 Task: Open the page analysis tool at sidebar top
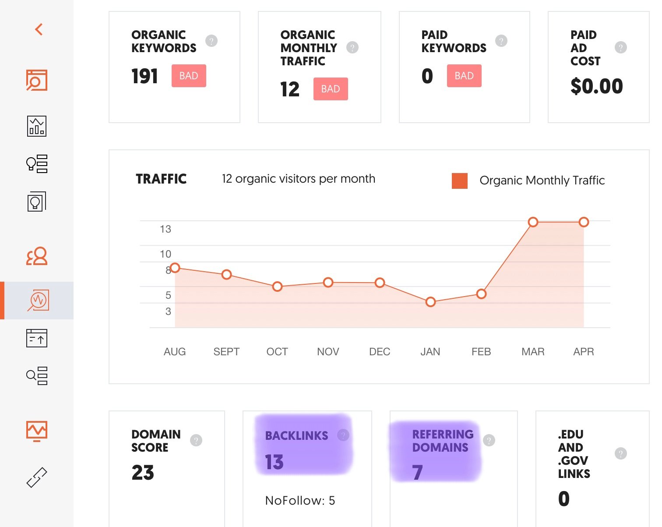pyautogui.click(x=37, y=81)
